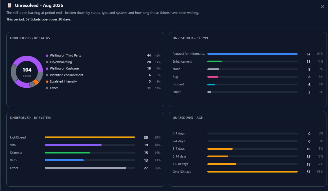Click the green Skimmer bar
The image size is (328, 191).
pyautogui.click(x=67, y=153)
